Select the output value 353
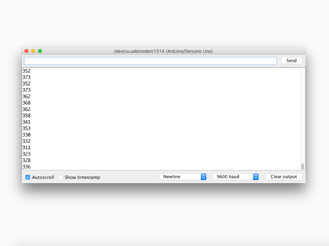The image size is (329, 246). pos(26,128)
